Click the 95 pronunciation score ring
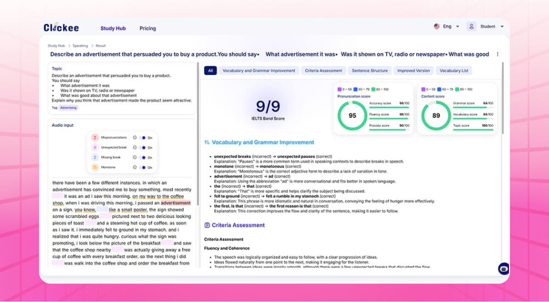Viewport: 549px width, 302px height. click(x=352, y=116)
